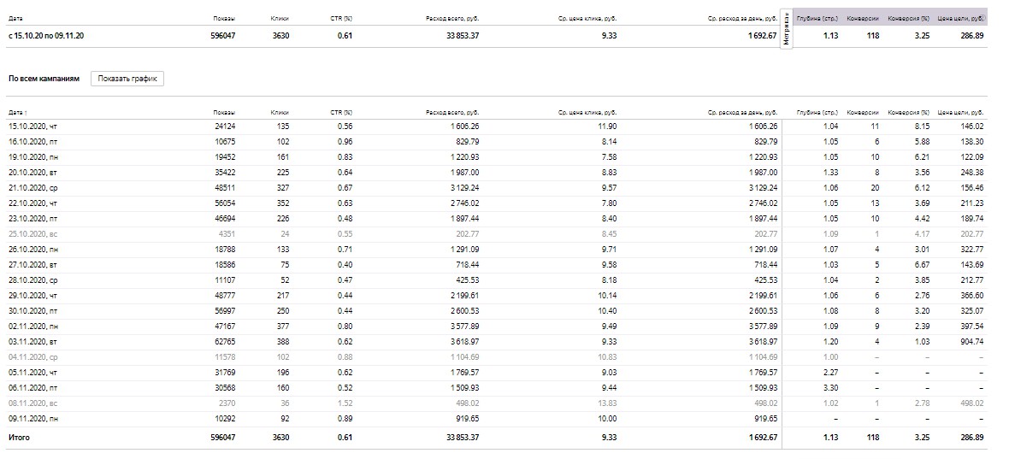This screenshot has width=1009, height=459.
Task: Sort daily table by Клики column header
Action: click(x=279, y=113)
